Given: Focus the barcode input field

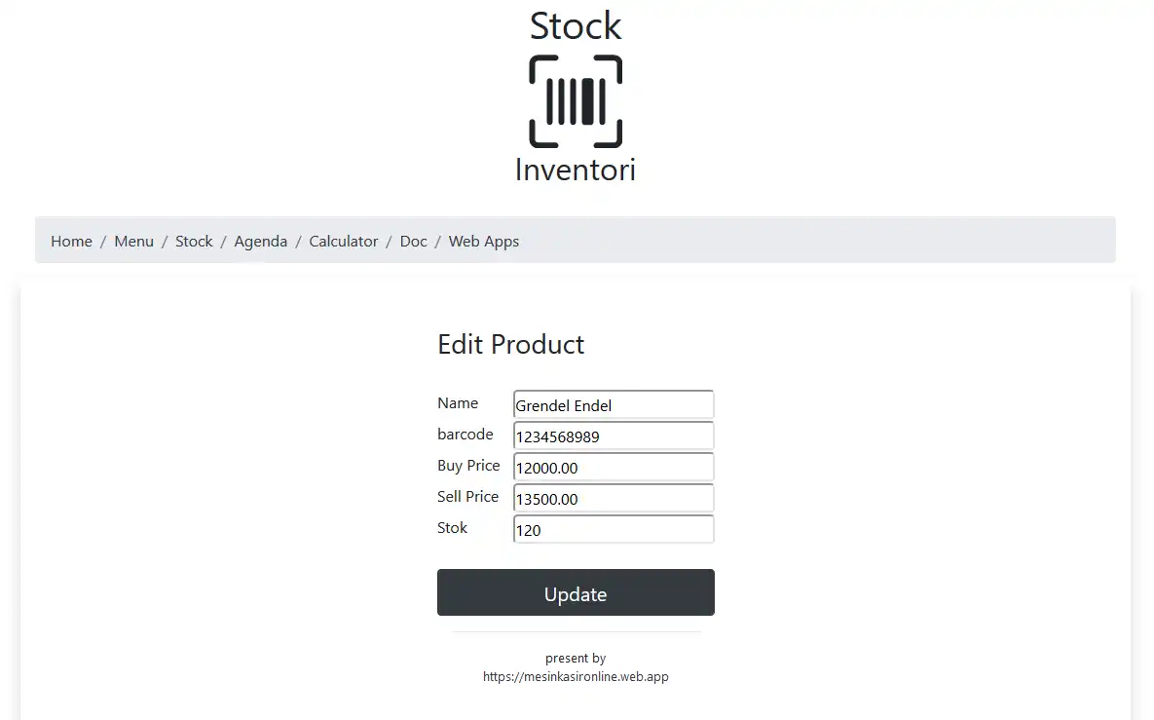Looking at the screenshot, I should pyautogui.click(x=614, y=436).
